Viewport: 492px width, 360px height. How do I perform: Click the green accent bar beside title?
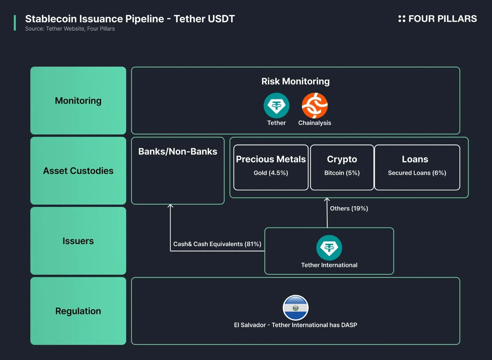click(x=15, y=23)
